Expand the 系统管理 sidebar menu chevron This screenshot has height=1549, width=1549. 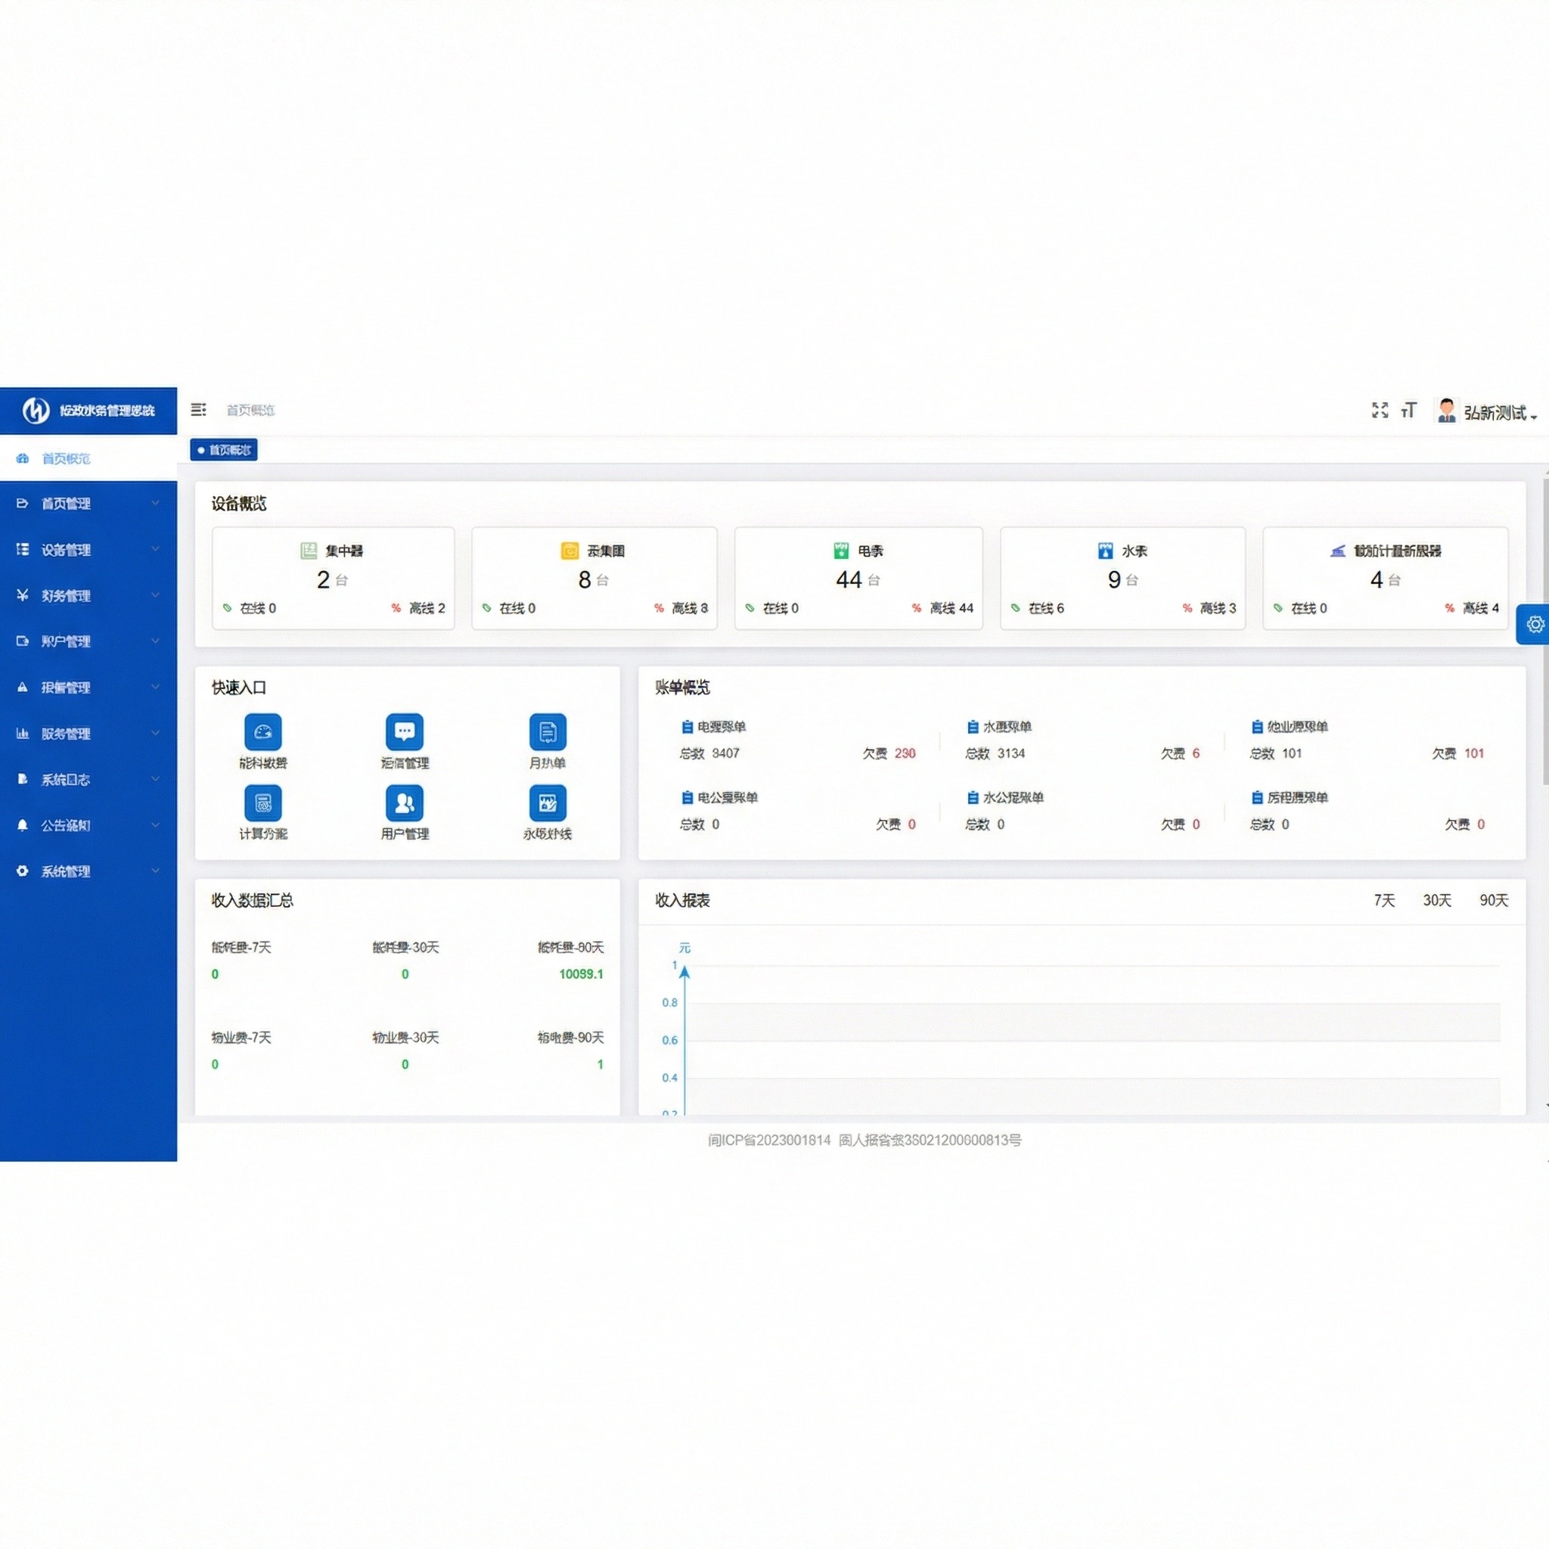pyautogui.click(x=156, y=871)
